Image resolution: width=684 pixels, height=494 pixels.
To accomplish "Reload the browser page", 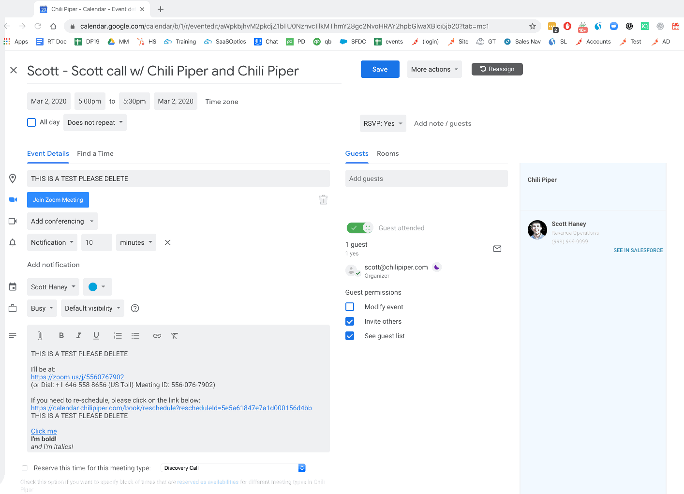I will pyautogui.click(x=38, y=26).
